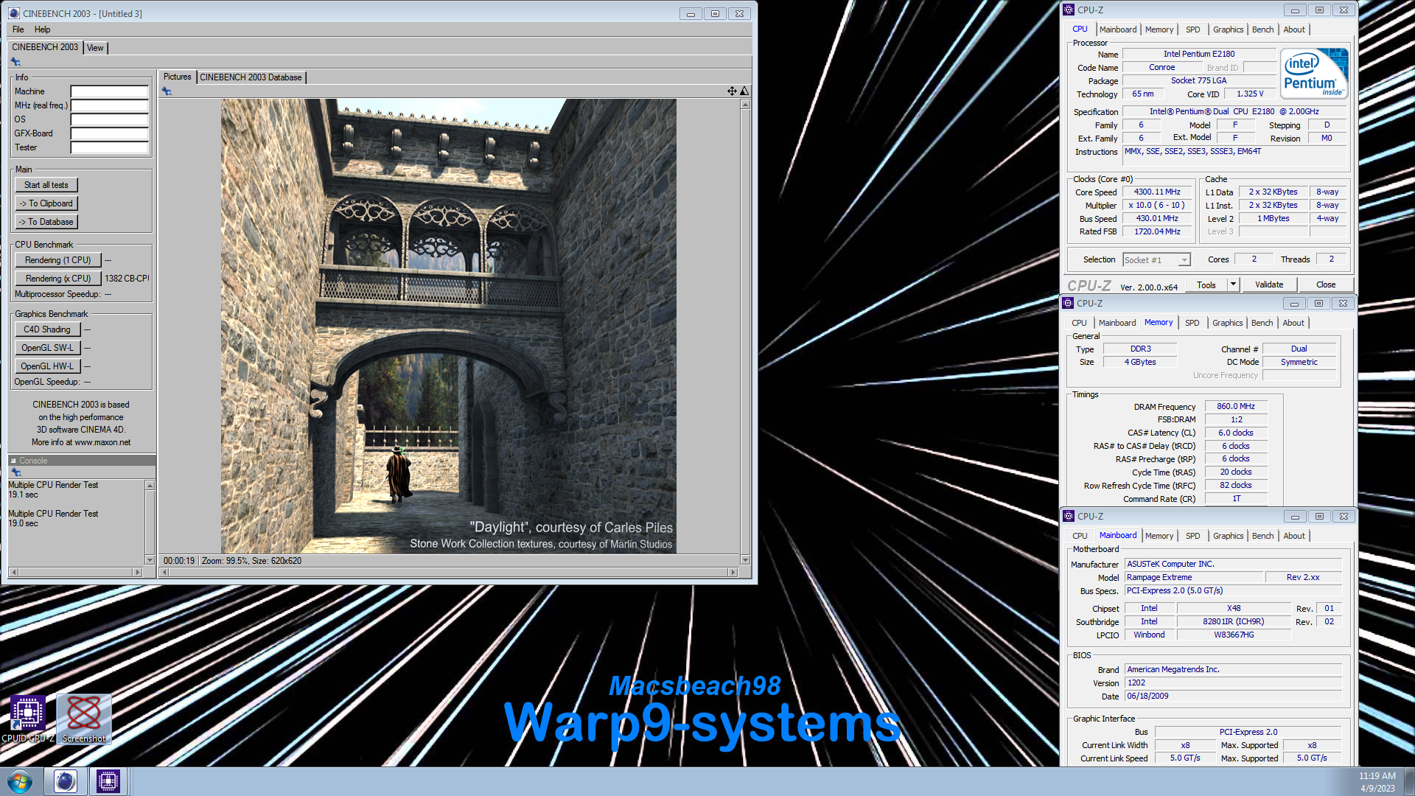Open SPD tab in Memory CPU-Z window
The height and width of the screenshot is (796, 1415).
[1192, 323]
